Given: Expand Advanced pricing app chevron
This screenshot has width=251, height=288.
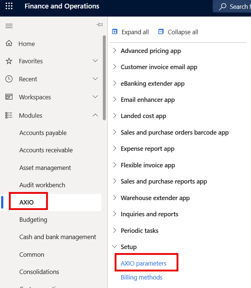Looking at the screenshot, I should point(115,50).
